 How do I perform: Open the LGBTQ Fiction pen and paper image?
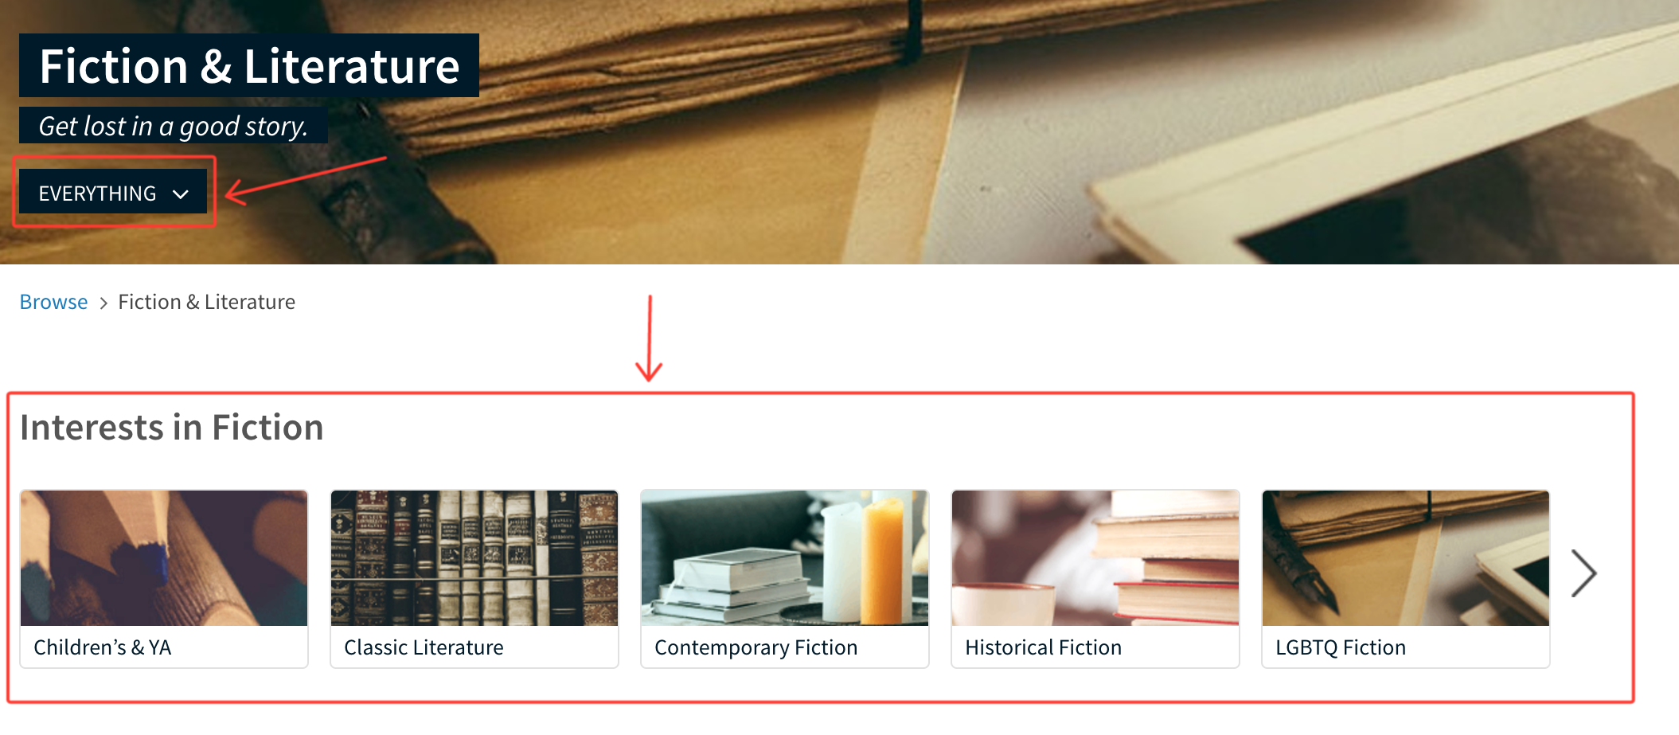[x=1406, y=558]
